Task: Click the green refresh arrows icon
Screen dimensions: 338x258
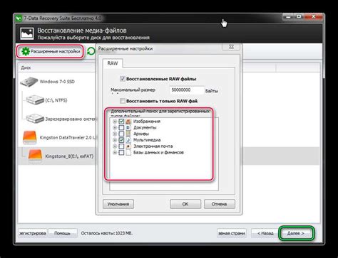Action: click(x=91, y=51)
